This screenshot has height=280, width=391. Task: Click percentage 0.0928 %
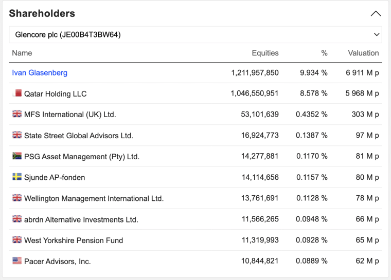[x=312, y=240]
